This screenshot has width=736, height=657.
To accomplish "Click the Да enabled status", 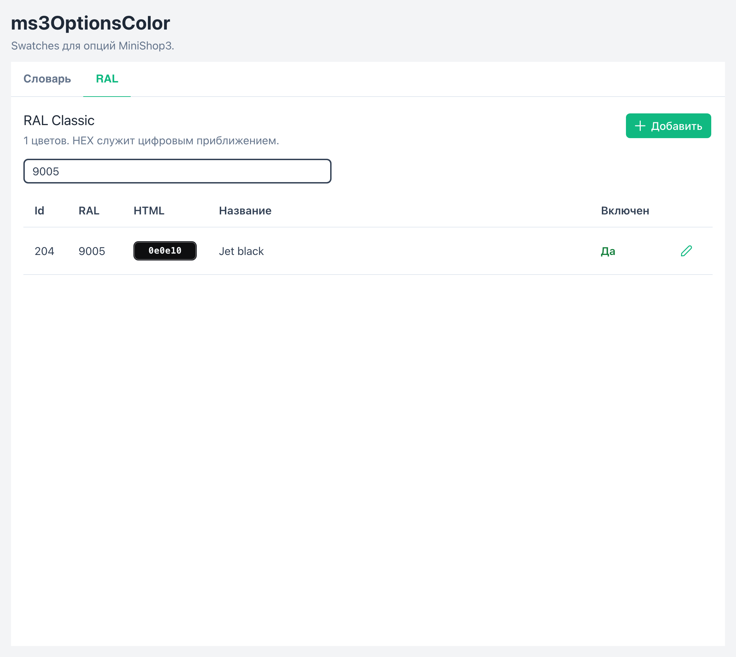I will (608, 251).
